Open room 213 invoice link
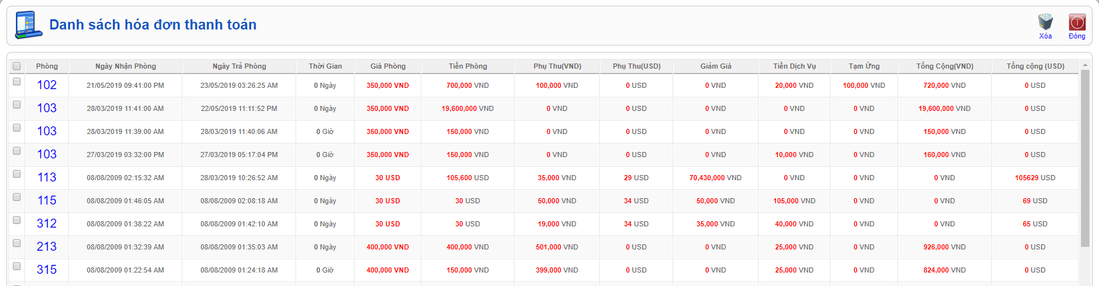The height and width of the screenshot is (286, 1099). tap(47, 247)
